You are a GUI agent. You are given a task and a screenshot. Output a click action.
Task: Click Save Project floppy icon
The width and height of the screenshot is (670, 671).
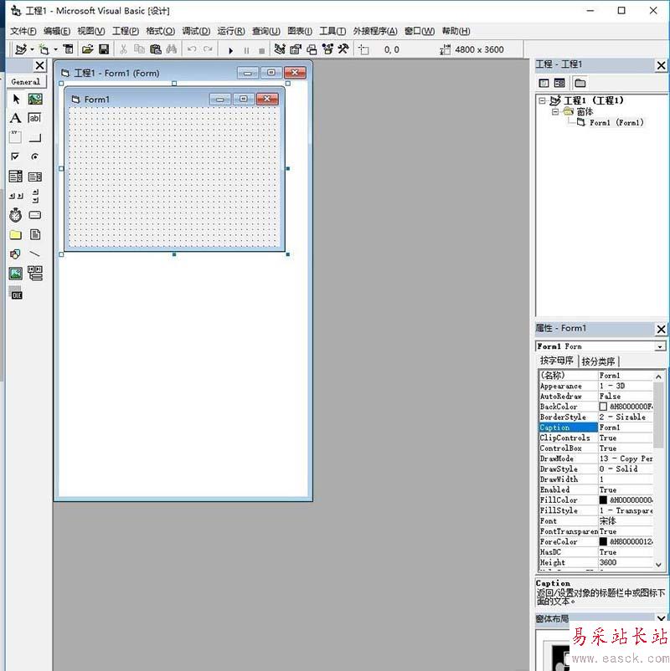(104, 49)
